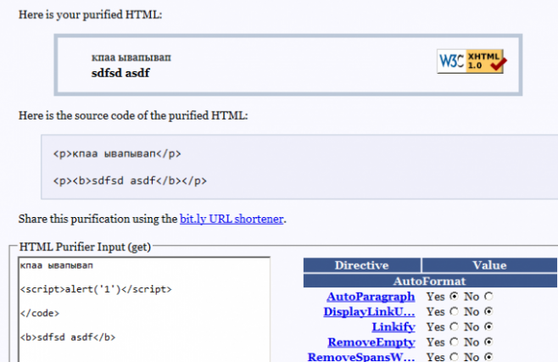
Task: Open the RemoveEmpty directive link
Action: coord(371,343)
